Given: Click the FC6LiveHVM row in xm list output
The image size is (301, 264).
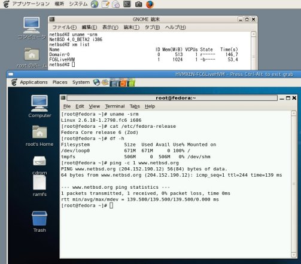Looking at the screenshot, I should [x=144, y=60].
